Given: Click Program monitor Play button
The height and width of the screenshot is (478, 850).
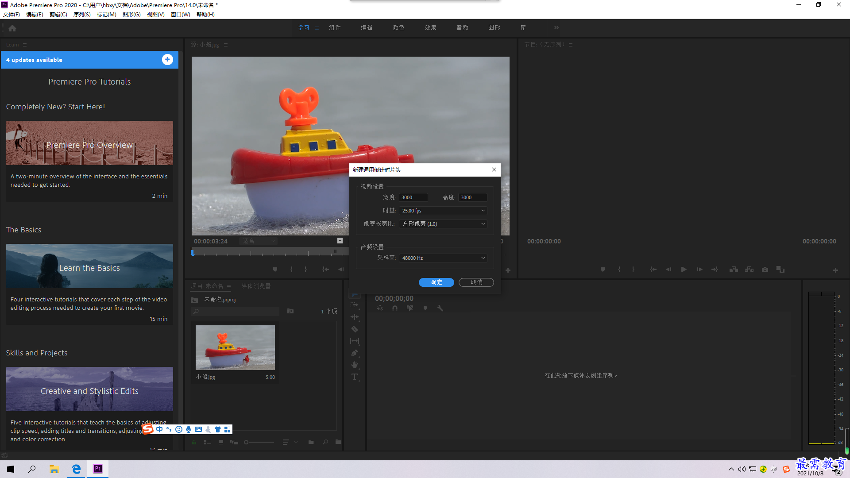Looking at the screenshot, I should 684,270.
